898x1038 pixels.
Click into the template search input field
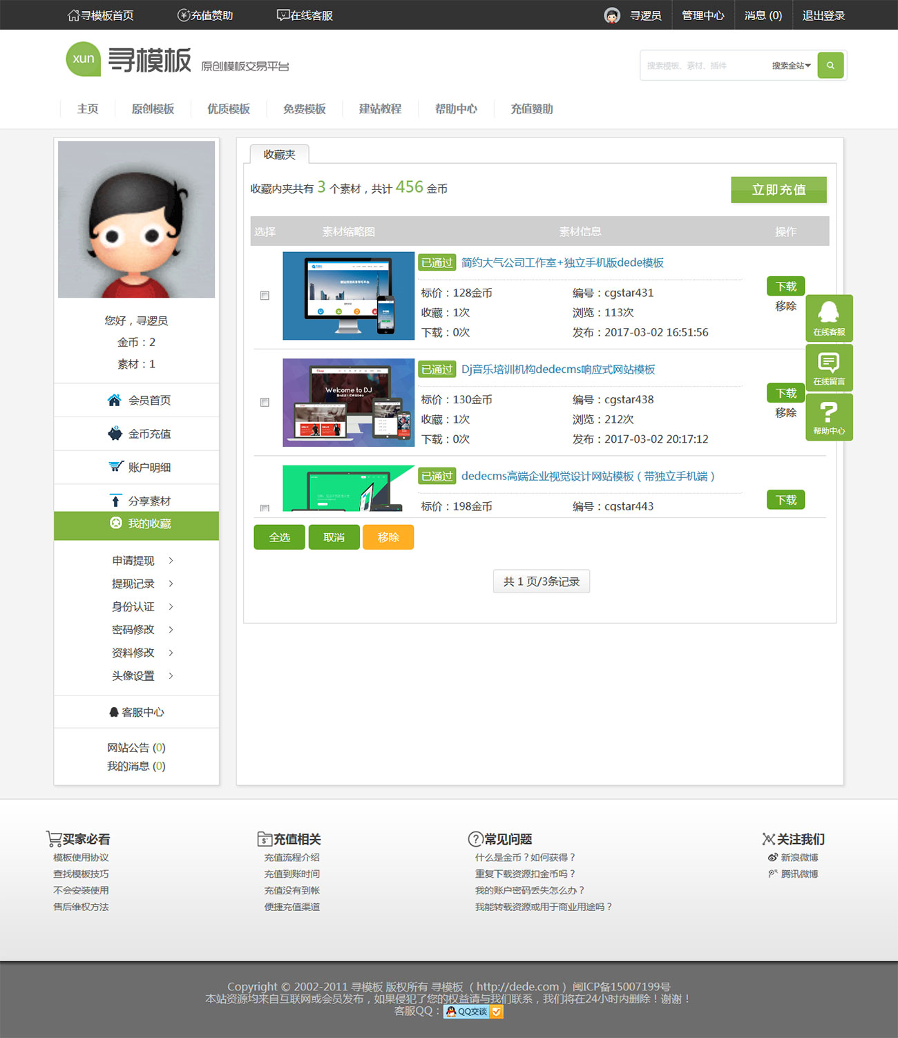703,66
